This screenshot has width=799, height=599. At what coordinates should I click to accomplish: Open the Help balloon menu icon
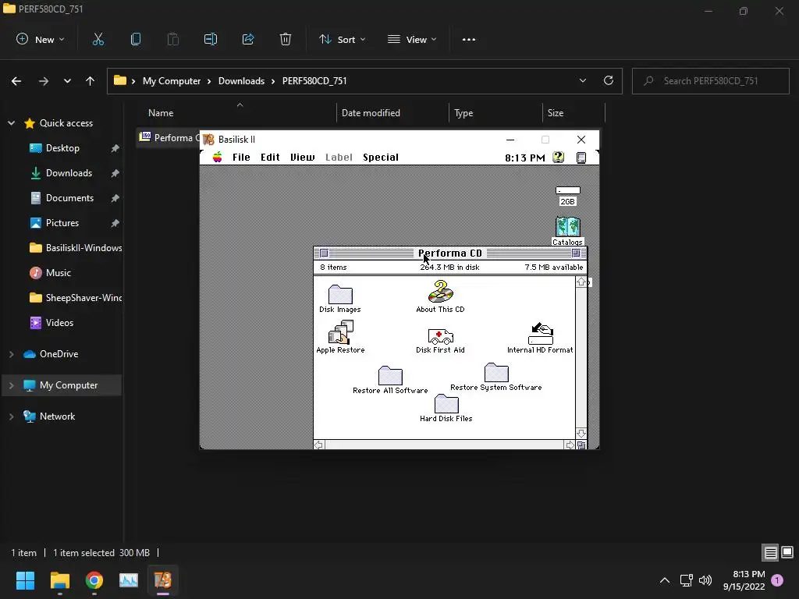tap(559, 158)
